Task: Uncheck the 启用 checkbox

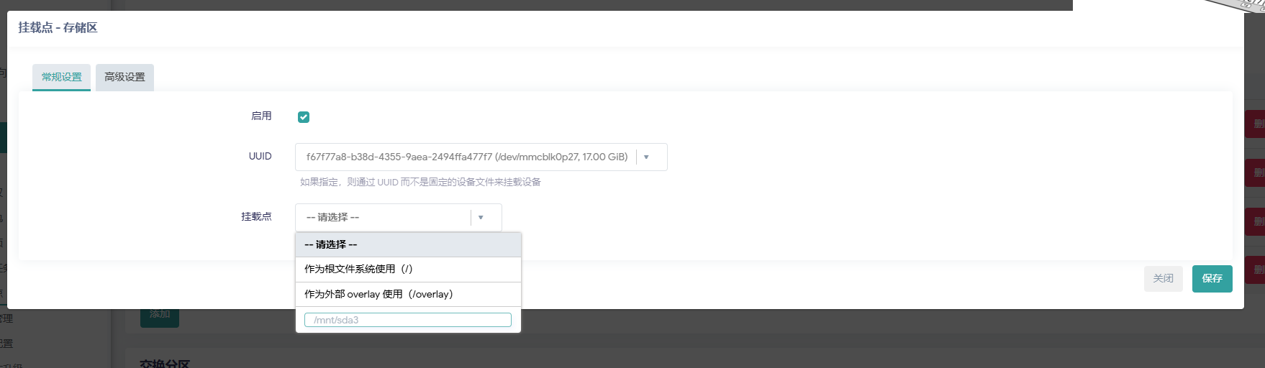Action: tap(304, 117)
